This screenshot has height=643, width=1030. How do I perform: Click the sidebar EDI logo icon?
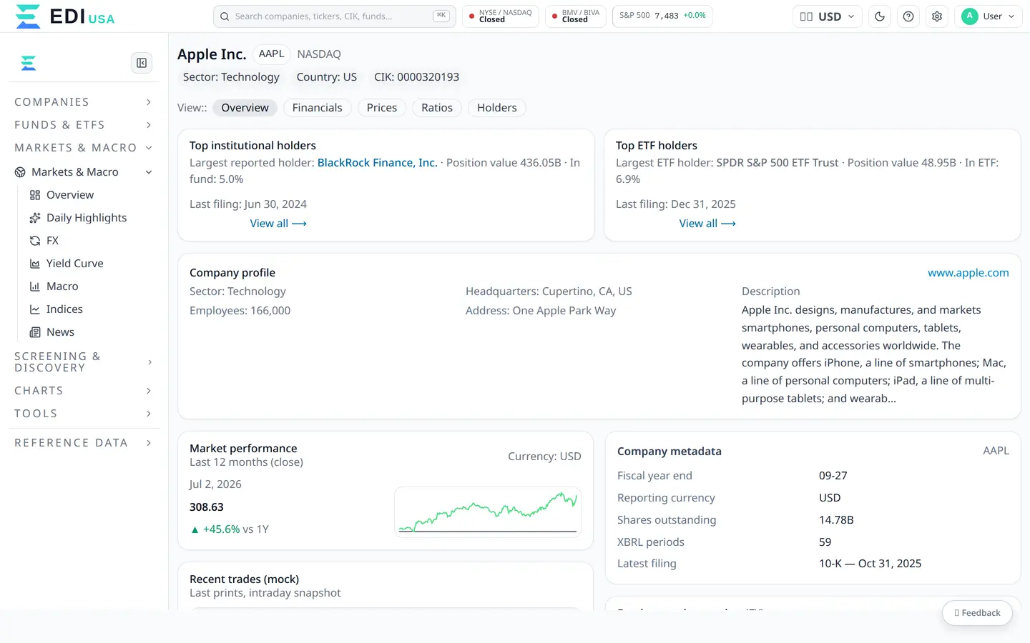[x=29, y=64]
